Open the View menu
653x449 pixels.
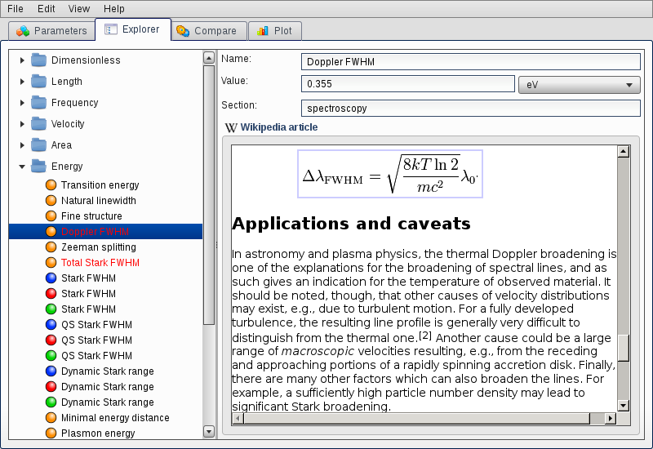[79, 9]
